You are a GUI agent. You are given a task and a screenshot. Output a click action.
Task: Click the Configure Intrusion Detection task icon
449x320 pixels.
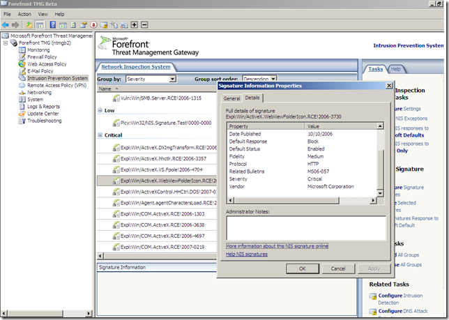click(x=373, y=296)
